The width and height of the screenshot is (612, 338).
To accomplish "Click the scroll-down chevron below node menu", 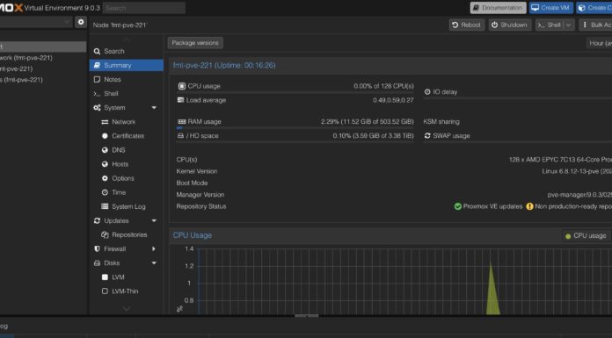I will click(x=127, y=309).
